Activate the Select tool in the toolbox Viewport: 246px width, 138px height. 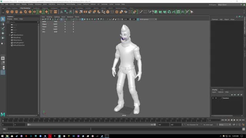(x=3, y=19)
